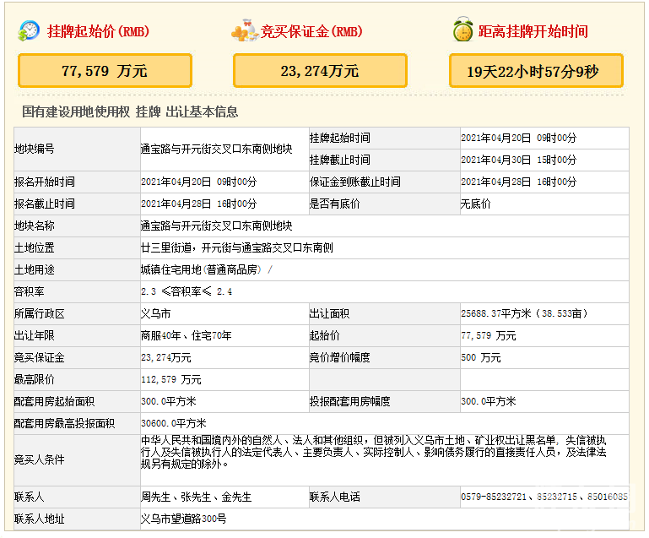The image size is (649, 538).
Task: Click the 19天22小时57分9秒 countdown box
Action: (x=535, y=71)
